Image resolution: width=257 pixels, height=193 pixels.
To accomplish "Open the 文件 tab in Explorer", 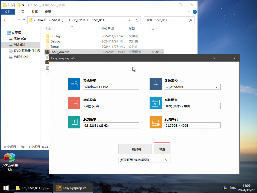I will pos(8,12).
